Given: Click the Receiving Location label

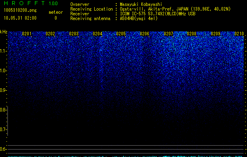Looking at the screenshot, I should 91,9.
